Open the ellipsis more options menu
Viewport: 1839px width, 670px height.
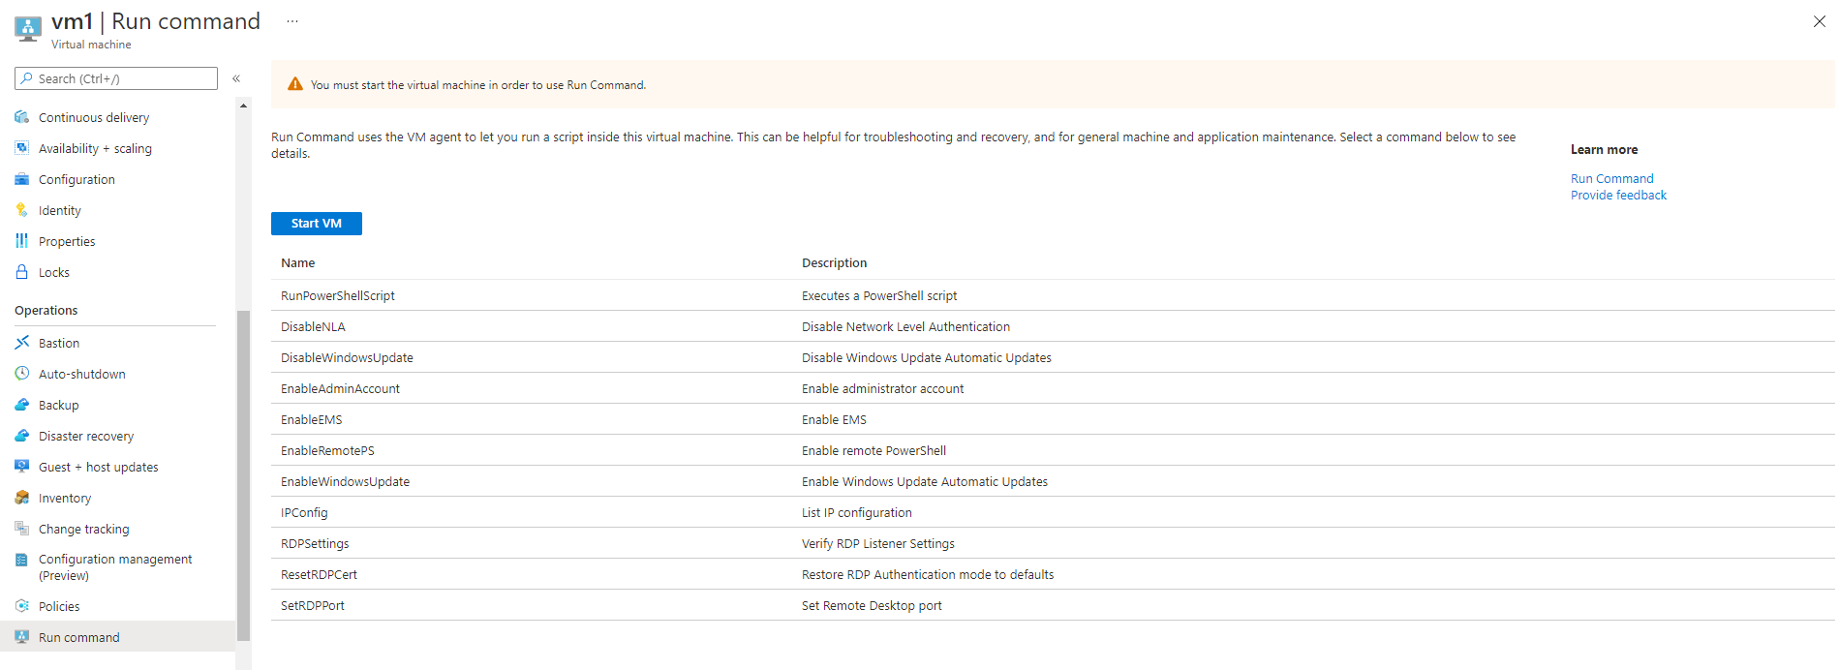click(292, 21)
